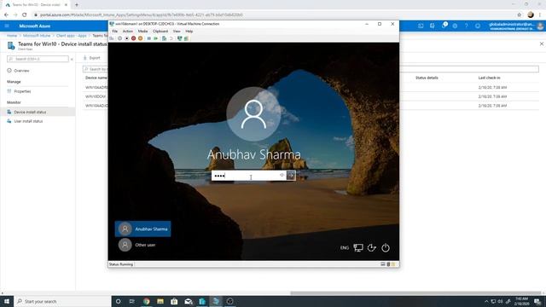The height and width of the screenshot is (307, 546).
Task: Click the Microsoft Azure header title
Action: 34,26
